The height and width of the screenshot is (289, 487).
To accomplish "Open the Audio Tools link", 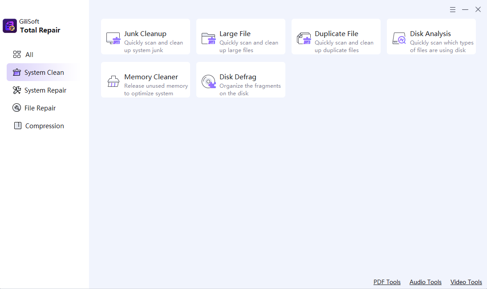I will pos(425,282).
